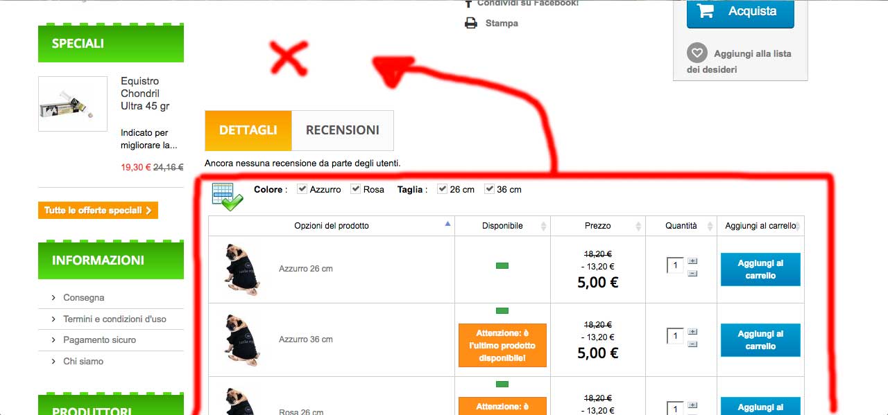888x415 pixels.
Task: Click the printer icon beside Stampa
Action: (470, 24)
